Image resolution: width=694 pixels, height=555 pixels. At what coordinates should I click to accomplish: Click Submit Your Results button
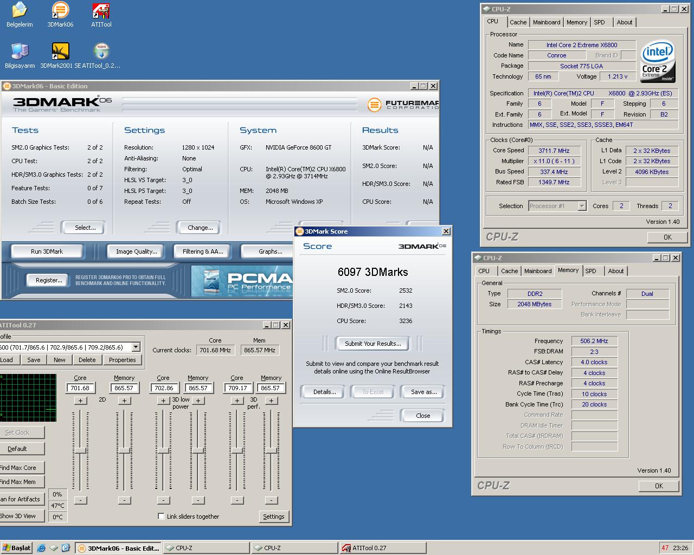point(373,344)
